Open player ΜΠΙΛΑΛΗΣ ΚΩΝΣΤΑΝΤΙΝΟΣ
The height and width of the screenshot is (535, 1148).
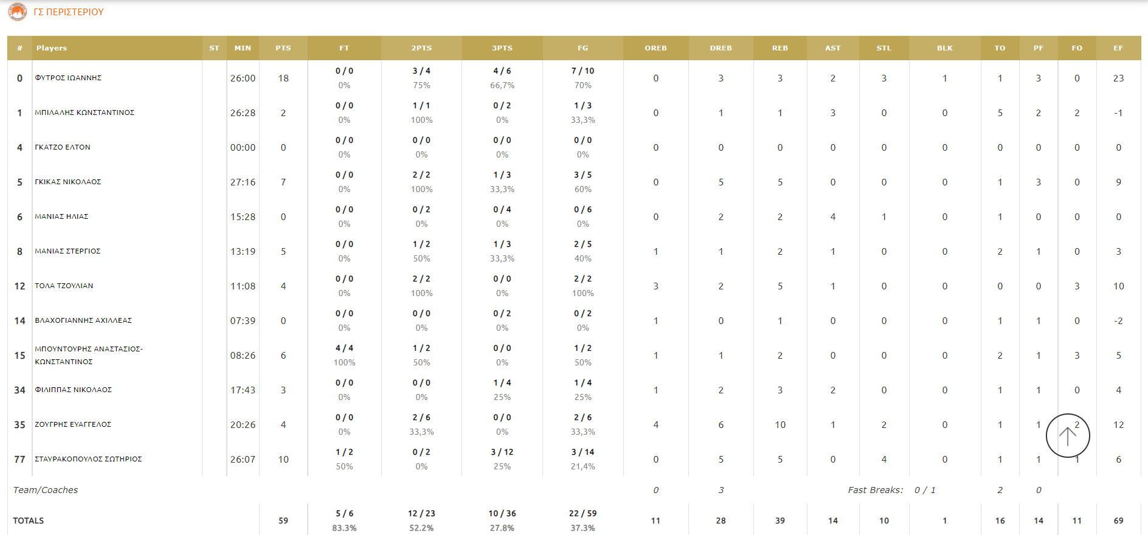85,112
